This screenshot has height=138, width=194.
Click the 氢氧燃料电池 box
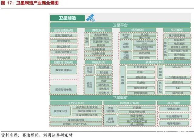101,42
